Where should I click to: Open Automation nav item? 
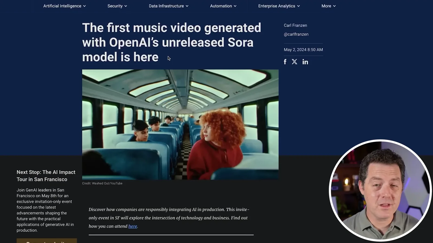pos(221,6)
